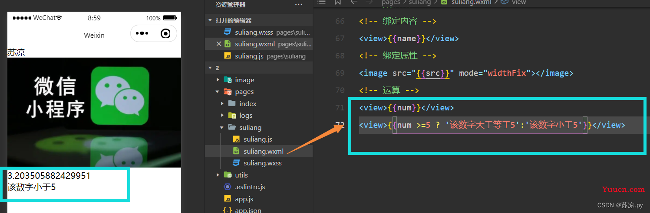Click the forward navigation arrow in editor

[369, 2]
